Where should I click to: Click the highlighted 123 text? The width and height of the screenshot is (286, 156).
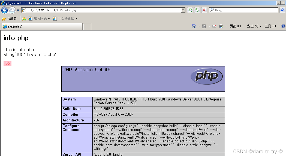pos(7,63)
